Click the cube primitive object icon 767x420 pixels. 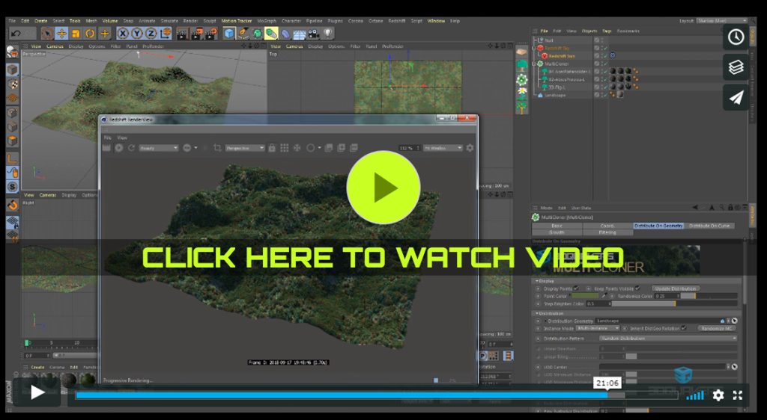(x=229, y=33)
